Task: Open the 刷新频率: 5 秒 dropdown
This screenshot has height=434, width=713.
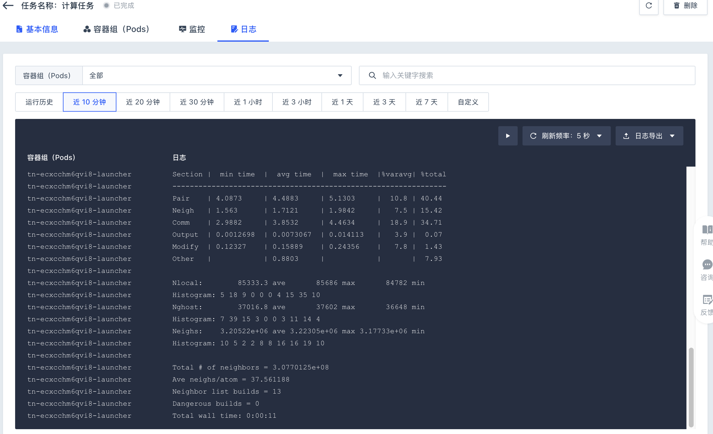Action: pos(566,136)
